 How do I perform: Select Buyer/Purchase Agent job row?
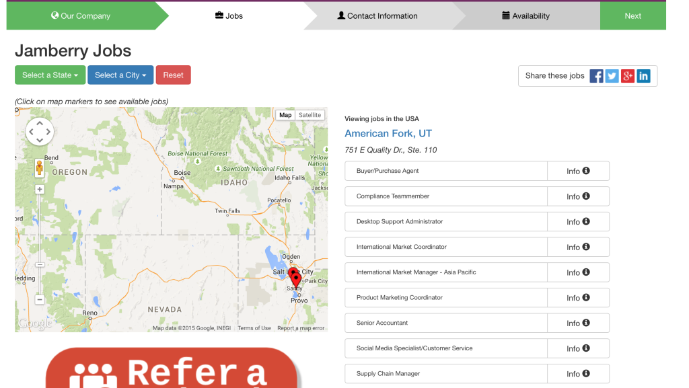[446, 171]
